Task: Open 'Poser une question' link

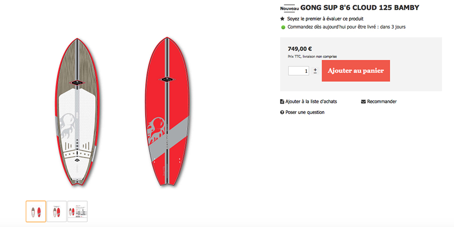Action: (x=305, y=113)
